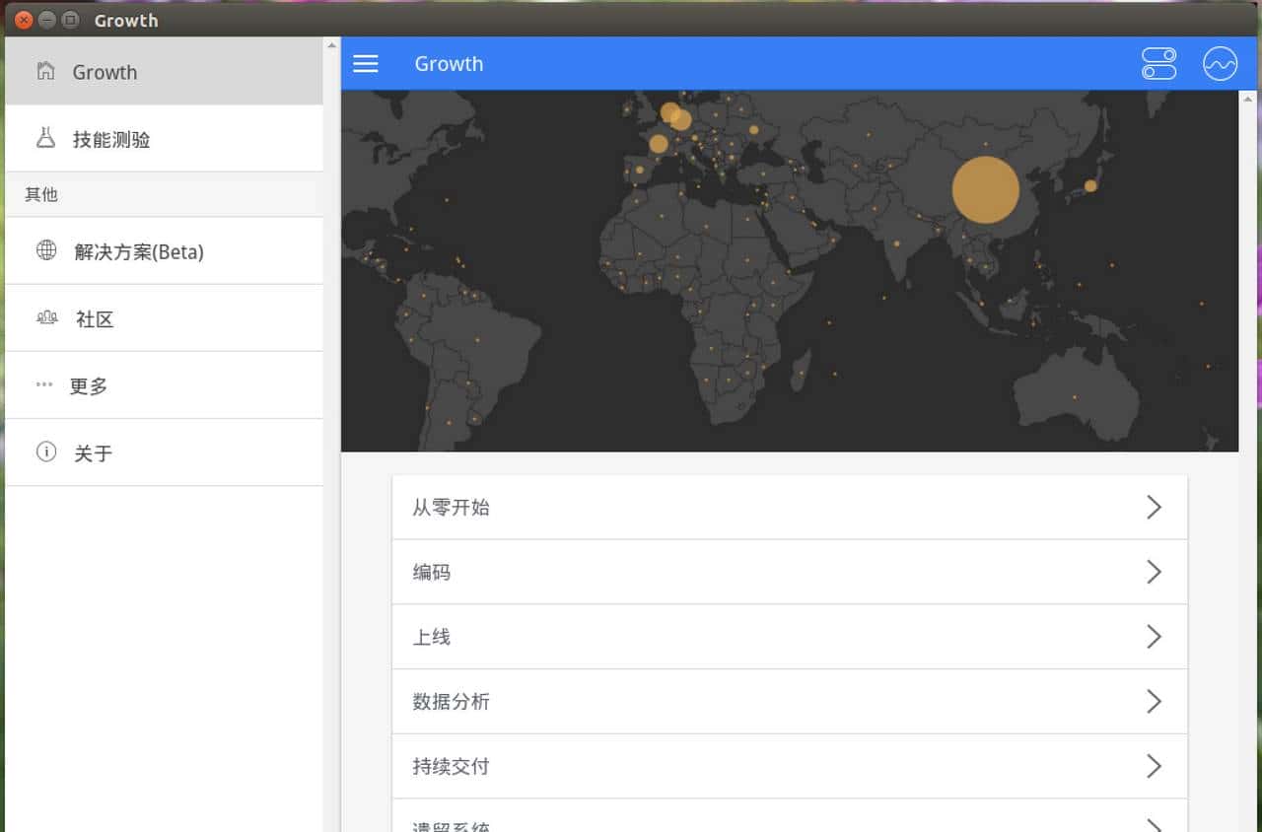This screenshot has height=832, width=1262.
Task: Click the home icon beside Growth
Action: [45, 71]
